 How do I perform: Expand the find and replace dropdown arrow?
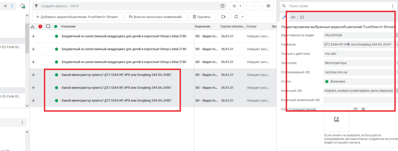[243, 17]
